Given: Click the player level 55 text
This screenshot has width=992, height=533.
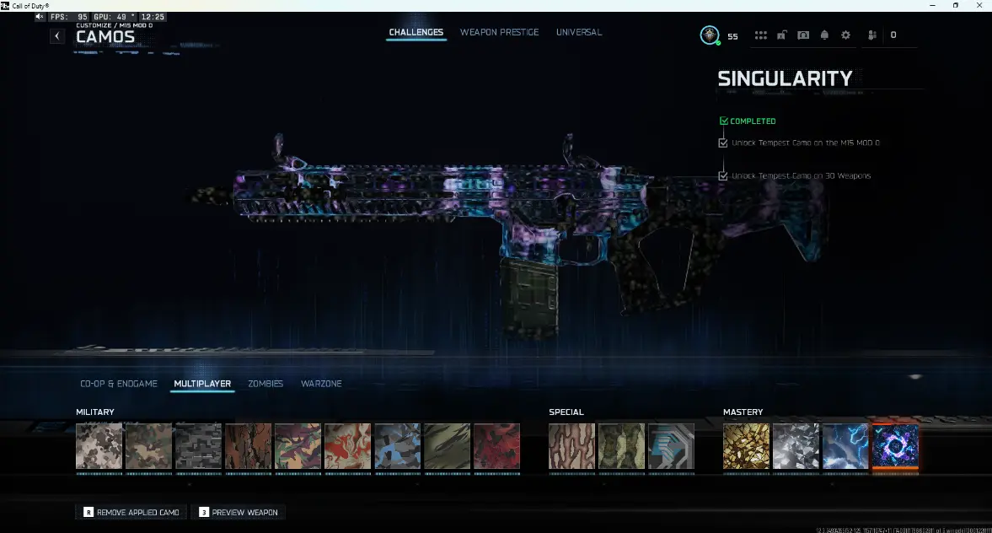Looking at the screenshot, I should pyautogui.click(x=732, y=37).
